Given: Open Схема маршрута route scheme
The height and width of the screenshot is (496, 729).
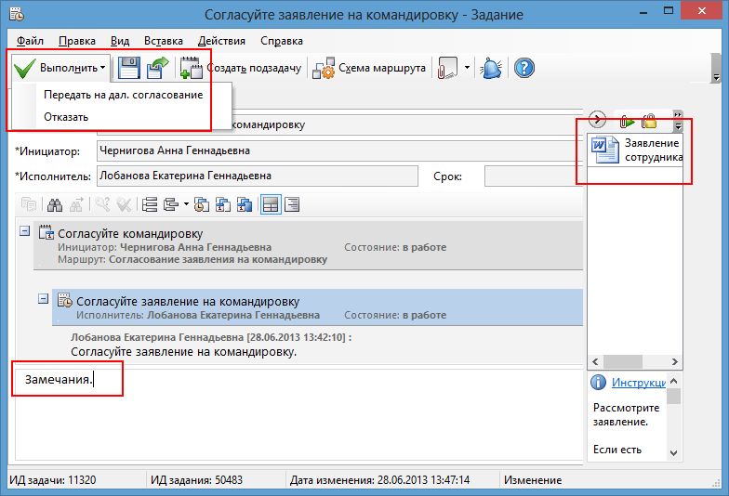Looking at the screenshot, I should point(370,68).
